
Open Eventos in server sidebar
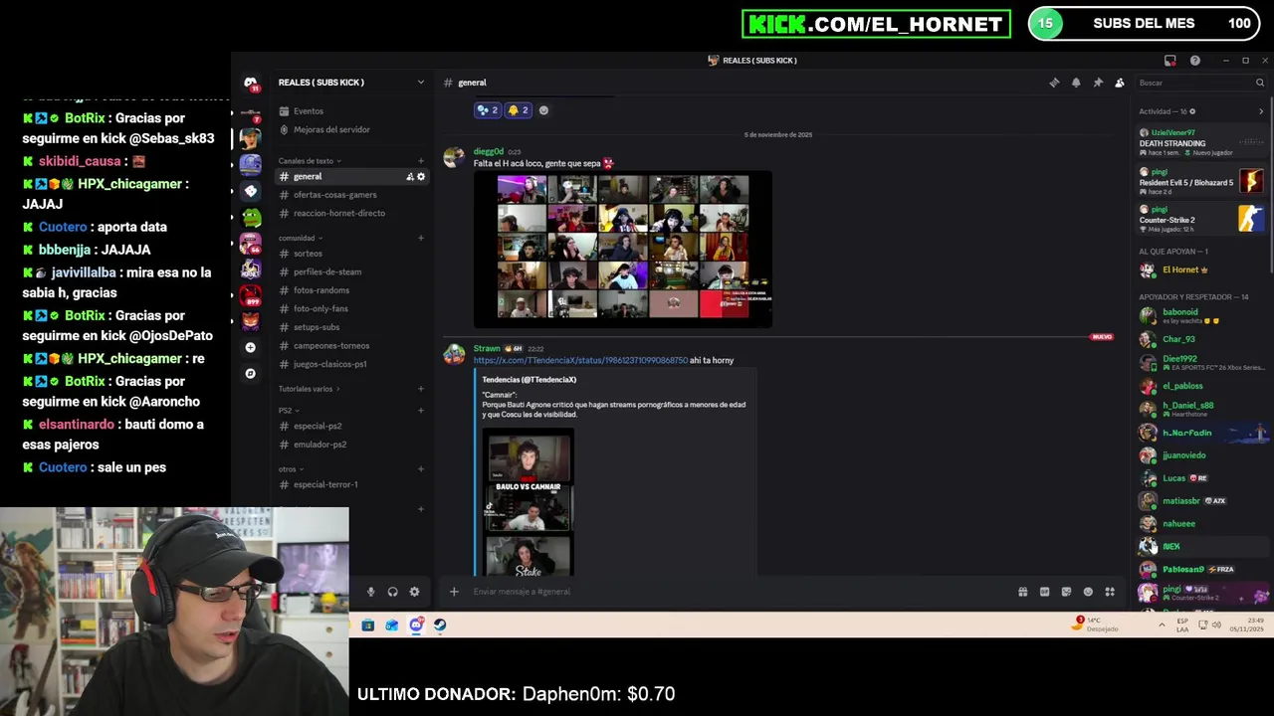(308, 111)
